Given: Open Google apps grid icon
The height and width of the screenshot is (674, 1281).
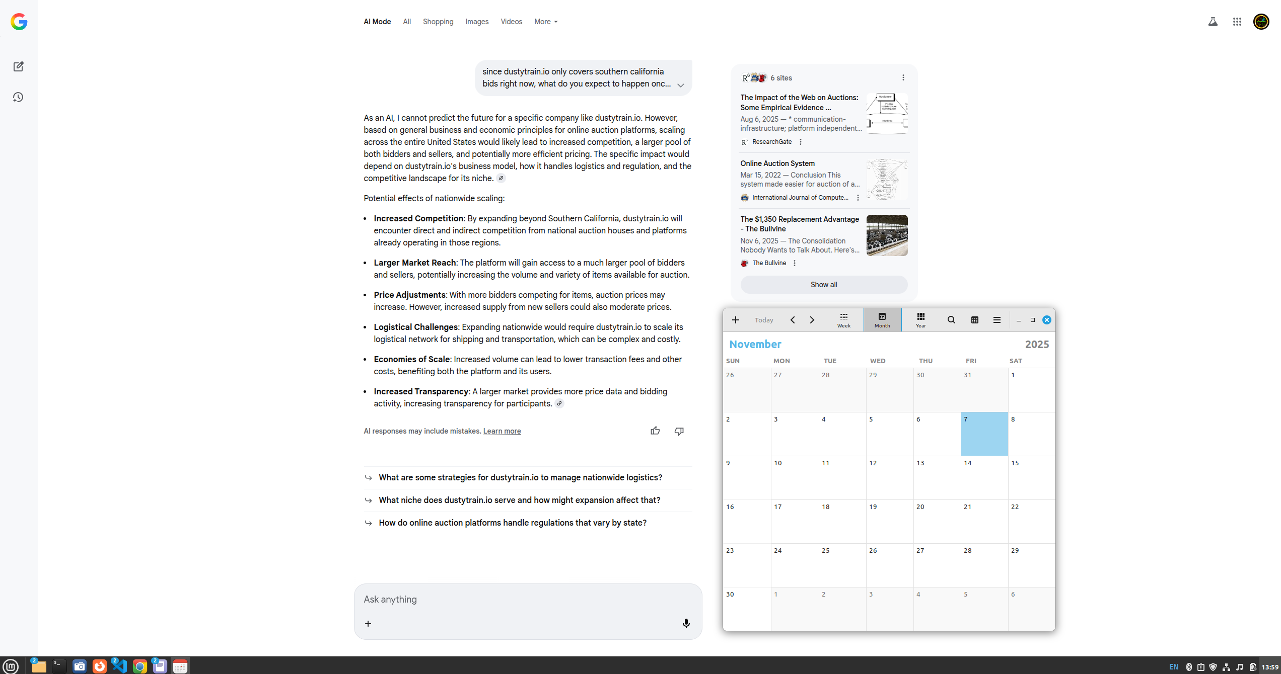Looking at the screenshot, I should click(1237, 22).
